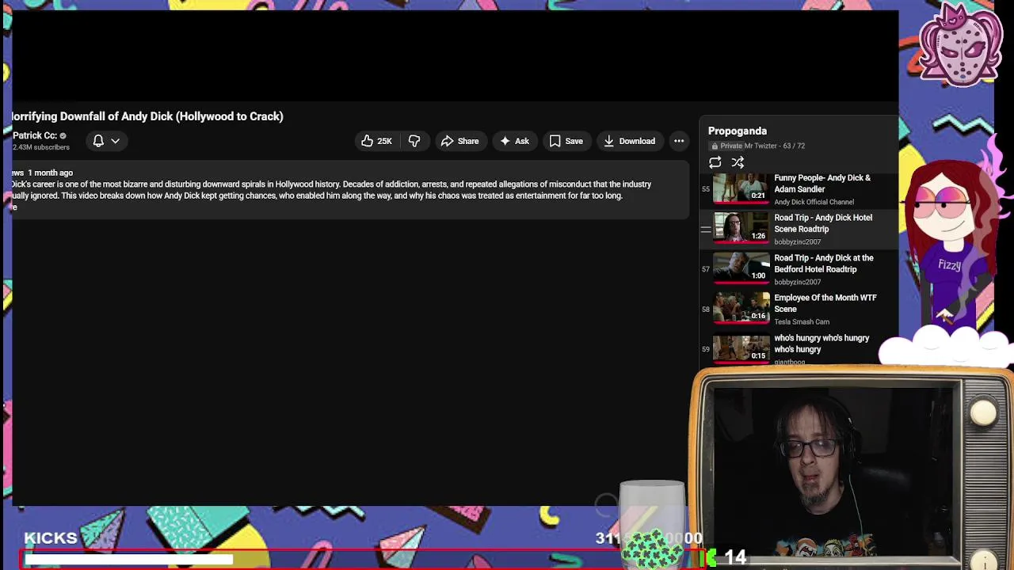Select Road Trip - Andy Dick Hotel Scene Roadtrip
1014x570 pixels.
(799, 230)
